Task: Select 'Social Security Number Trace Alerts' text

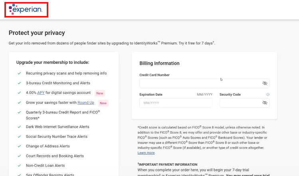Action: (57, 136)
